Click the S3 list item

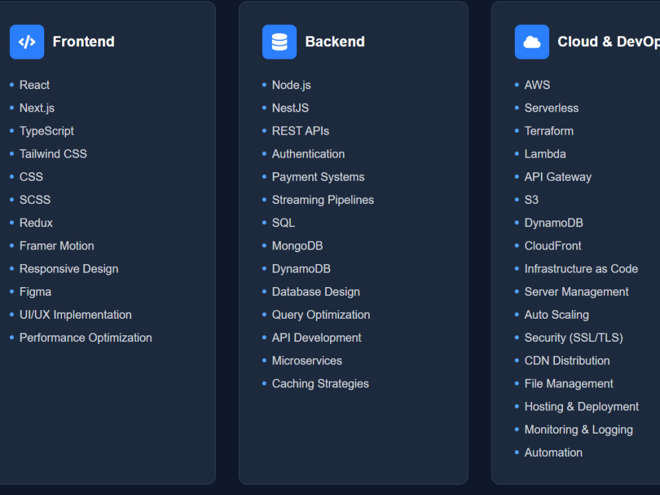pyautogui.click(x=531, y=200)
